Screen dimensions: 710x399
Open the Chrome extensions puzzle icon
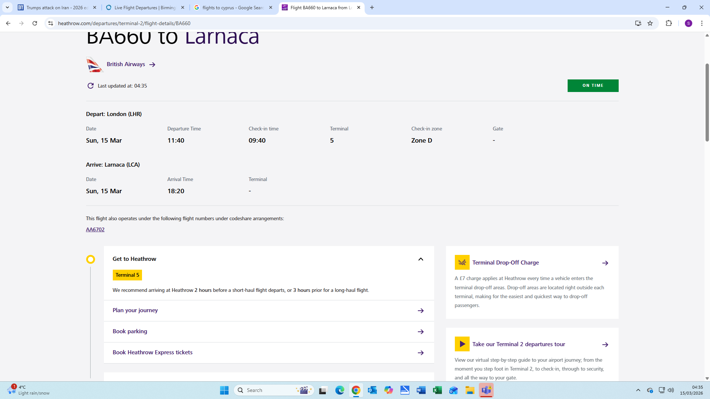click(x=669, y=23)
